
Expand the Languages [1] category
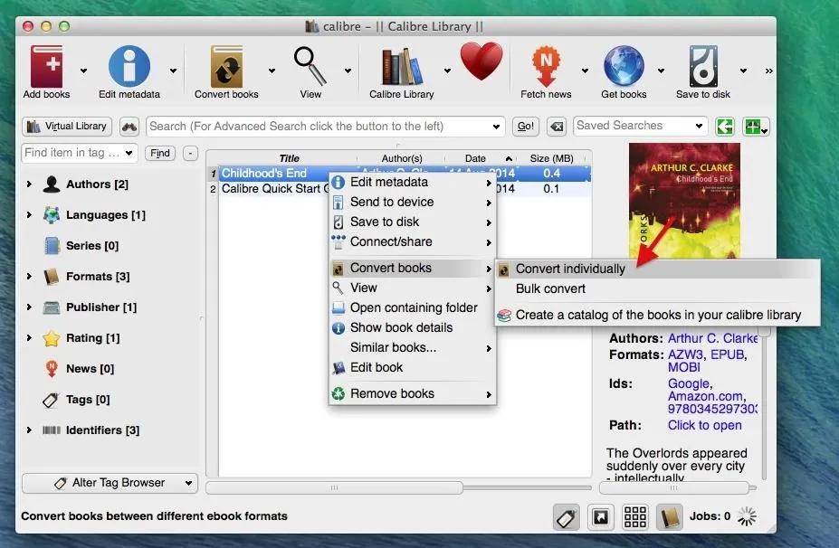pos(29,215)
